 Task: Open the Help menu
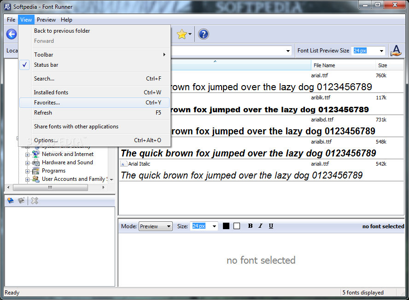click(66, 20)
